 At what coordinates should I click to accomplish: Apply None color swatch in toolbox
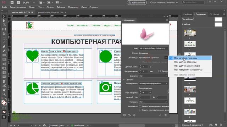point(4,112)
